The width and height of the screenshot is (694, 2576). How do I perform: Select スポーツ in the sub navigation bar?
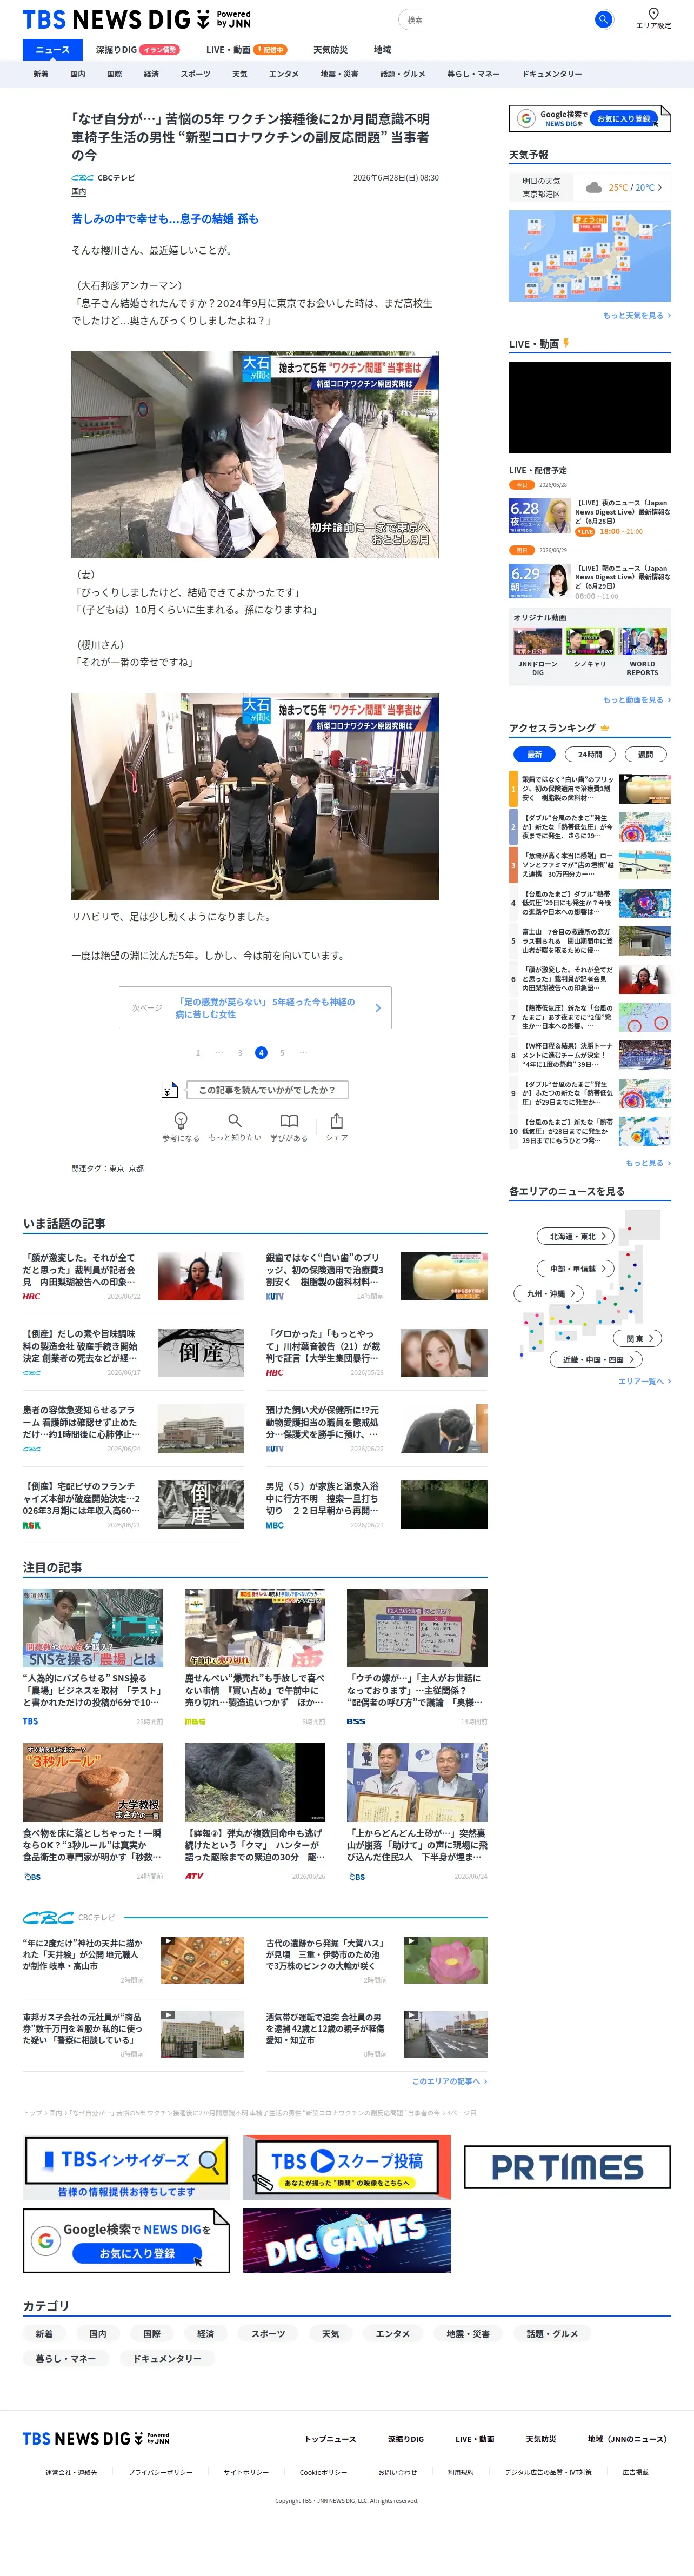click(195, 74)
